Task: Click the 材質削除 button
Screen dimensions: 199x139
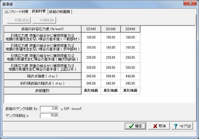Action: 44,20
